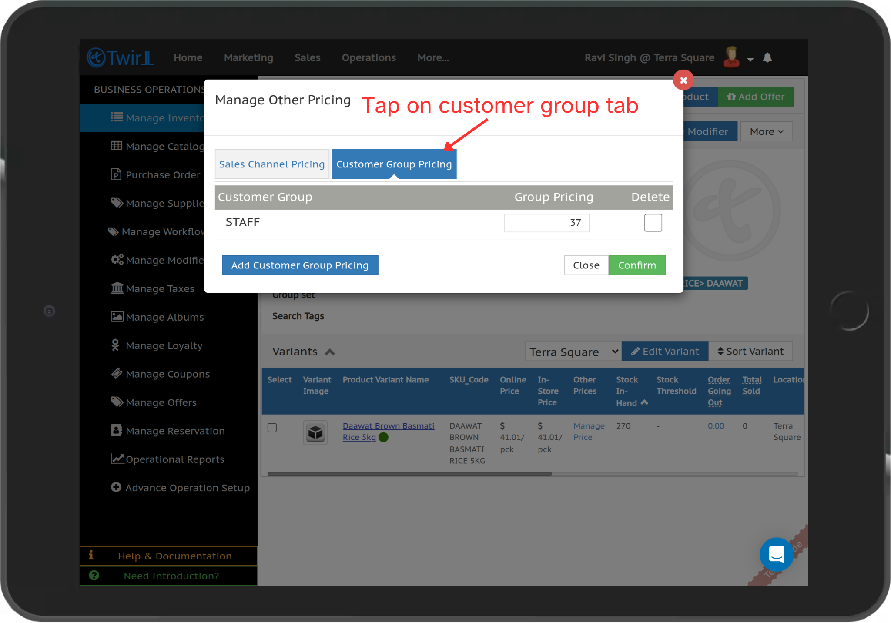
Task: Click the Add Offer gift button
Action: [x=756, y=97]
